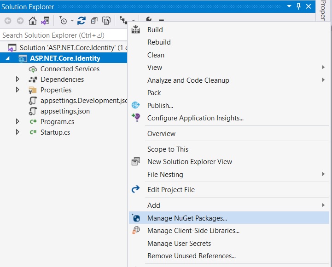Open Analyze and Code Cleanup submenu
The width and height of the screenshot is (332, 267).
[x=229, y=80]
